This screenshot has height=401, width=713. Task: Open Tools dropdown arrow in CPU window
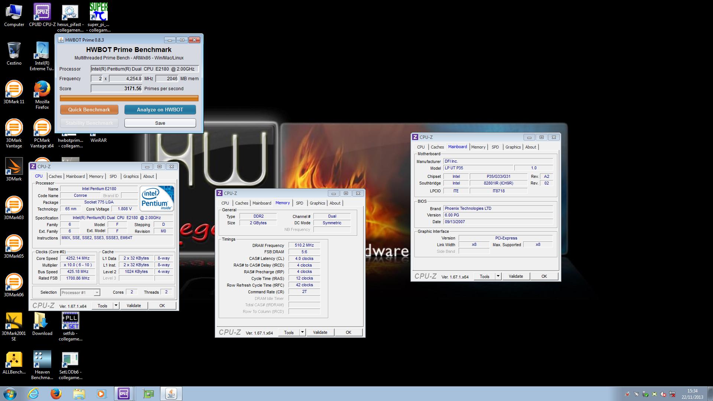tap(116, 306)
